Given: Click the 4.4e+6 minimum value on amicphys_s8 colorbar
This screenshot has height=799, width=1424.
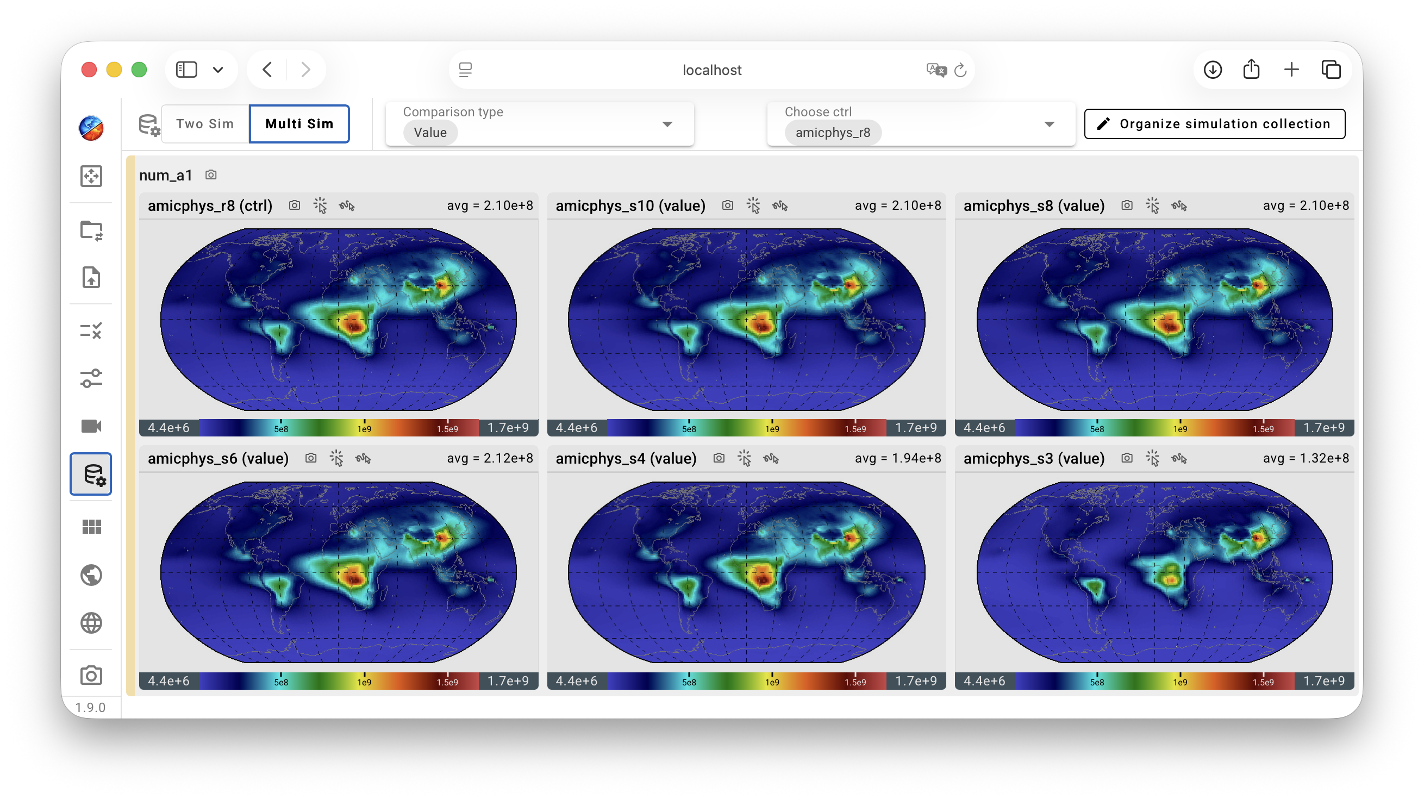Looking at the screenshot, I should (x=984, y=428).
